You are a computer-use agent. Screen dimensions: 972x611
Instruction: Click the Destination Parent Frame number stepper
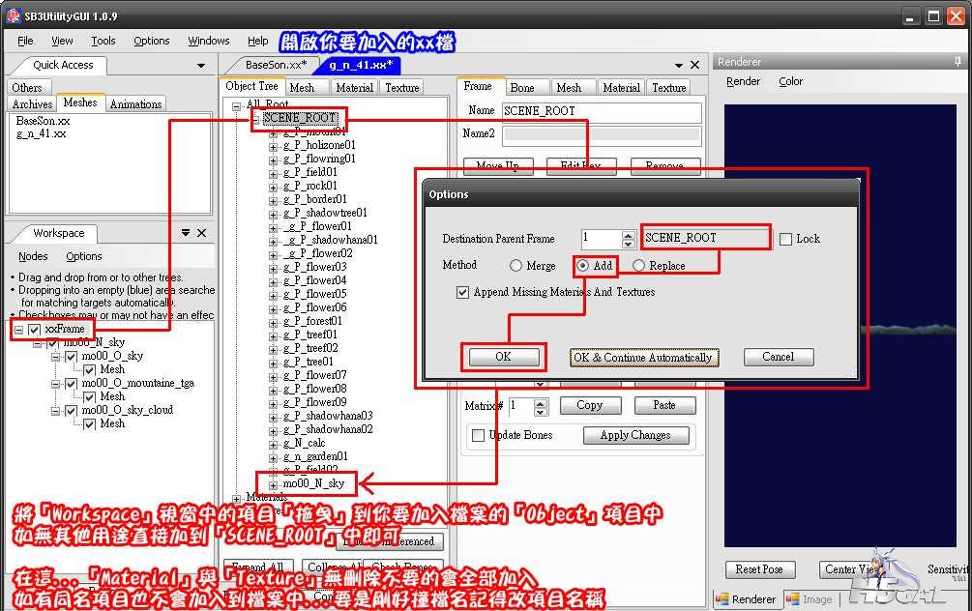click(x=629, y=239)
